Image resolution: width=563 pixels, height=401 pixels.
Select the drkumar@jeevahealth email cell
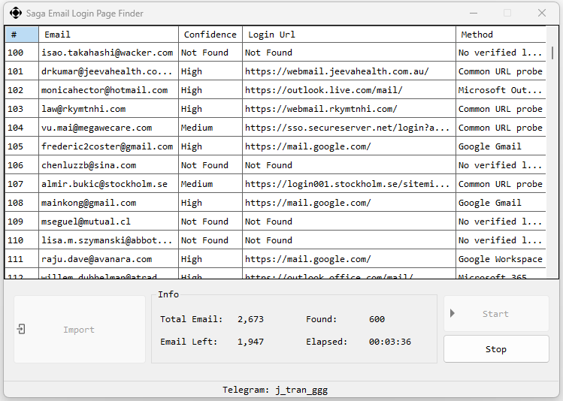108,71
